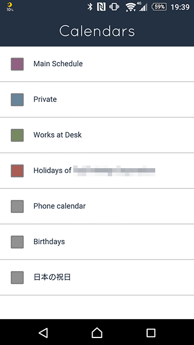Screen dimensions: 194x345
Task: Tap the Android home navigation icon
Action: pos(97,333)
